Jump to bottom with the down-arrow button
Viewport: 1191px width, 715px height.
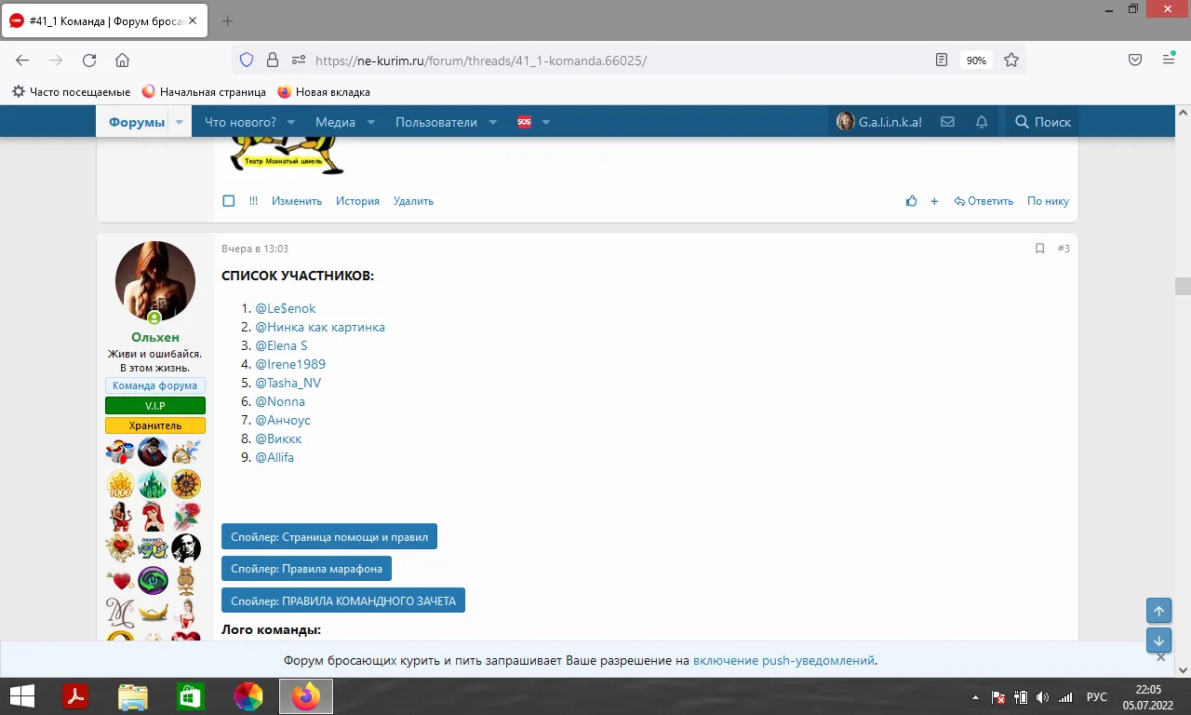click(1158, 641)
